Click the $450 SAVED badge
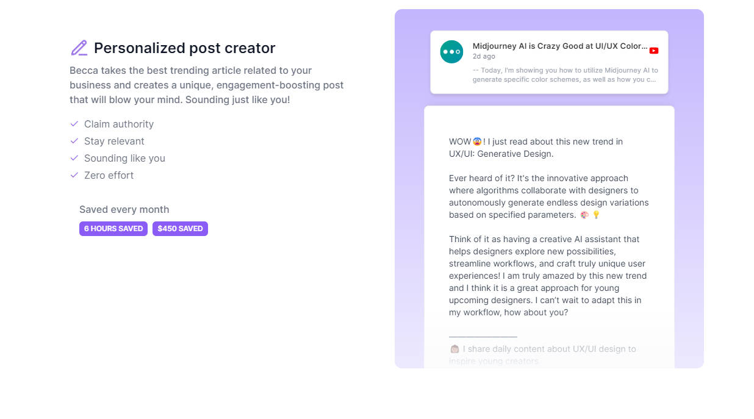 pyautogui.click(x=180, y=229)
